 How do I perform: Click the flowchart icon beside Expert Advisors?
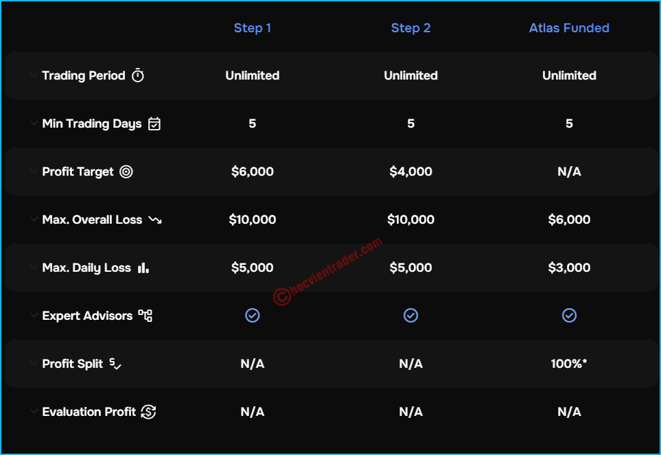(x=146, y=316)
